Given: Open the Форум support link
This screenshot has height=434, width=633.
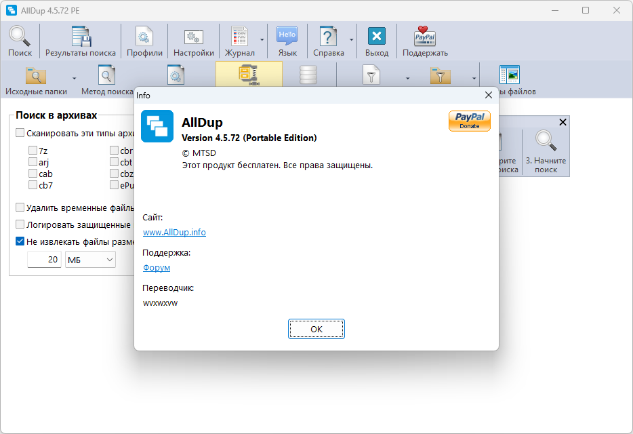Looking at the screenshot, I should pyautogui.click(x=157, y=267).
